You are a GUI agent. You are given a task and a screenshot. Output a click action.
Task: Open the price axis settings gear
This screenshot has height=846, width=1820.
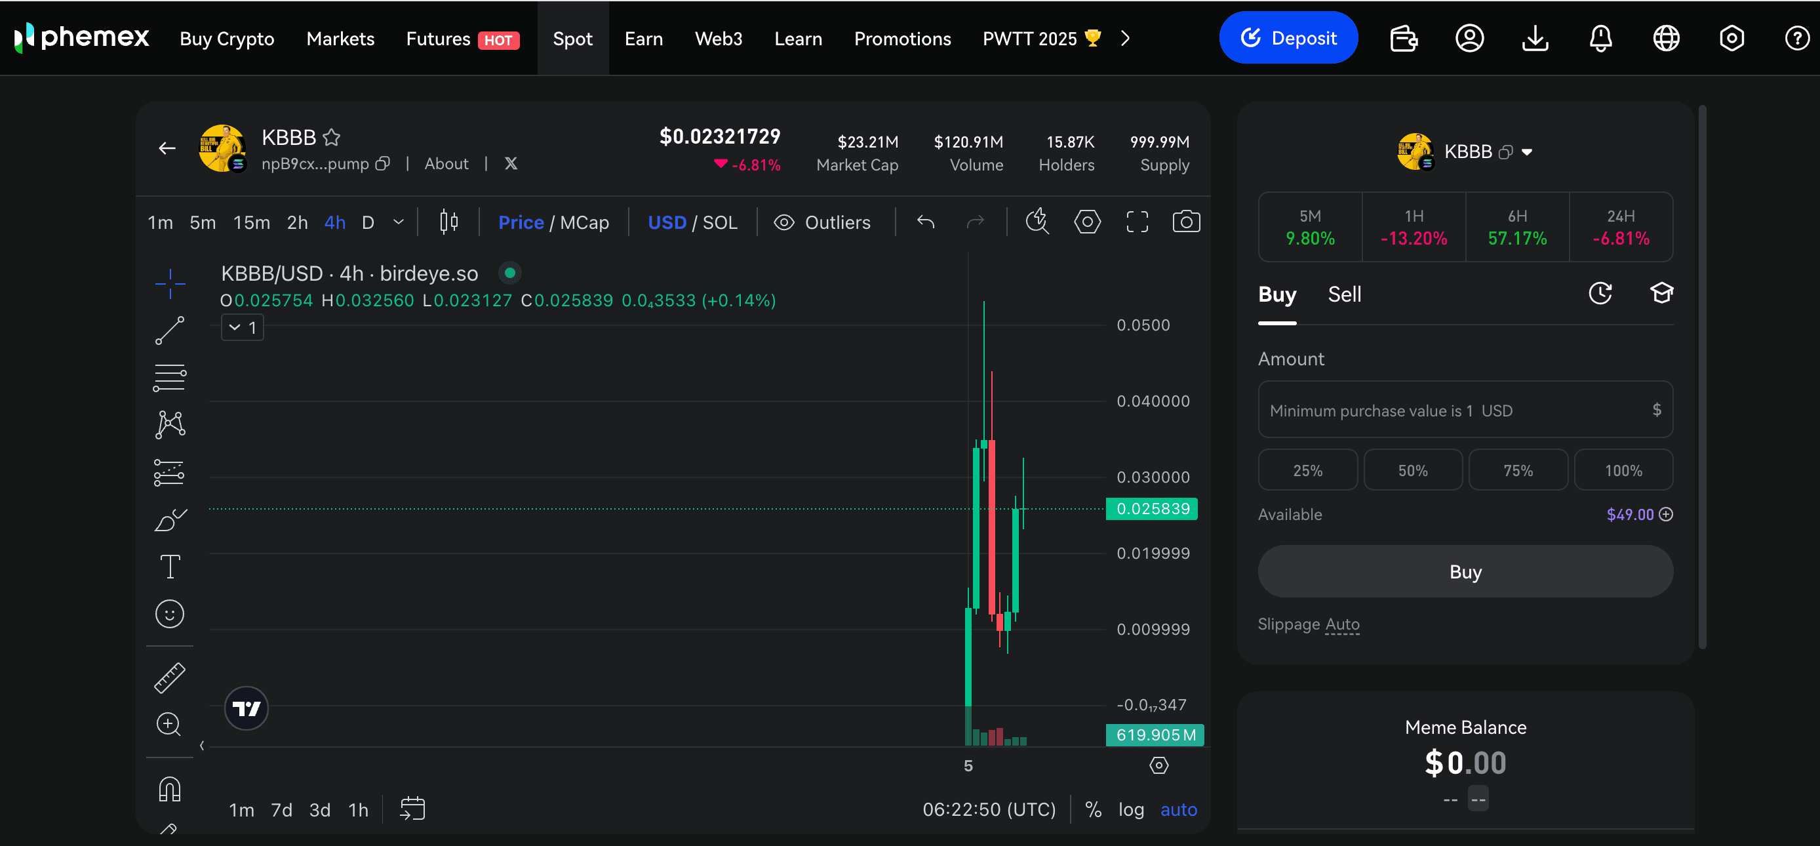coord(1158,765)
